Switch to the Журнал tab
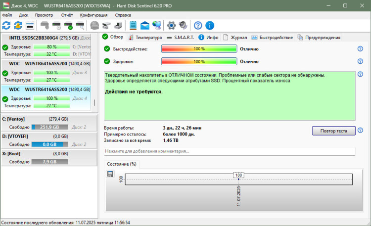 click(x=235, y=38)
